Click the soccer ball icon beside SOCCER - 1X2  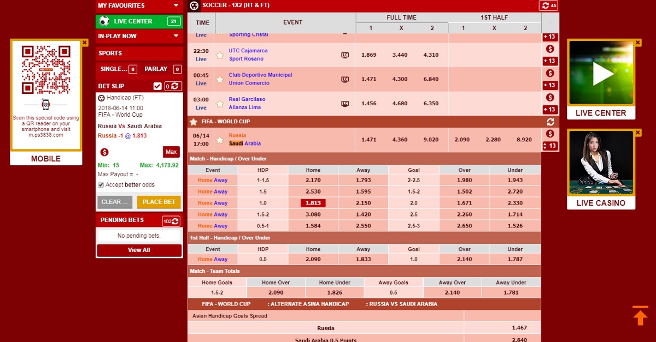194,6
